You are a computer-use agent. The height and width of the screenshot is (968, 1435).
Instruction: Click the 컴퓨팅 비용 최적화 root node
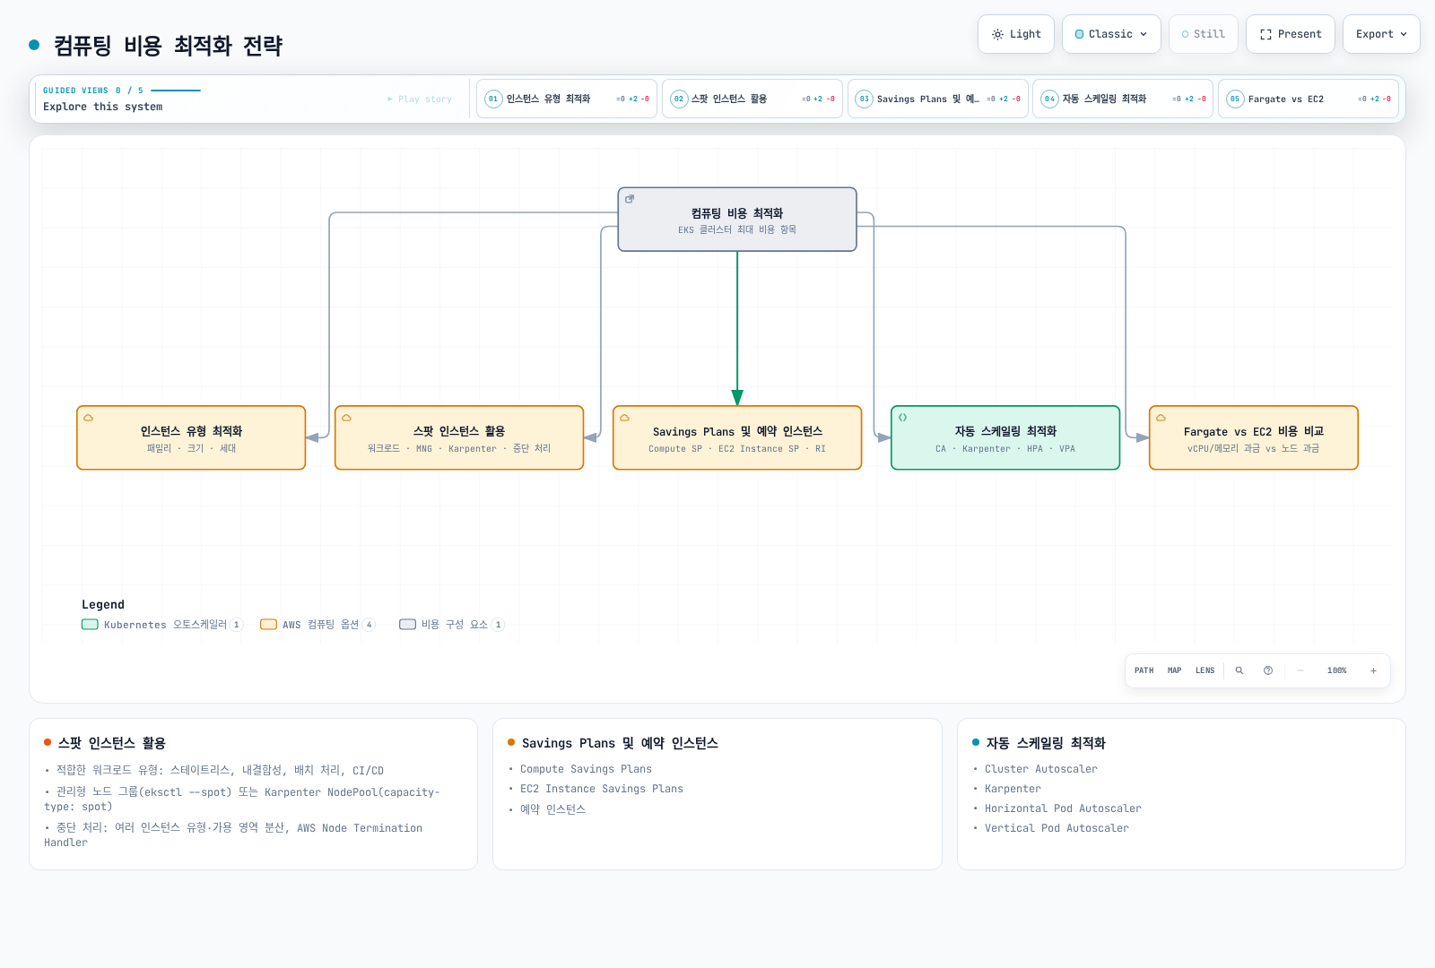(x=737, y=220)
